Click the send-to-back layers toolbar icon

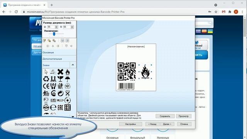pyautogui.click(x=54, y=41)
